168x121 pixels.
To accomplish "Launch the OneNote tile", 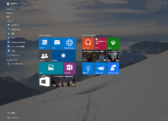I will 70,68.
